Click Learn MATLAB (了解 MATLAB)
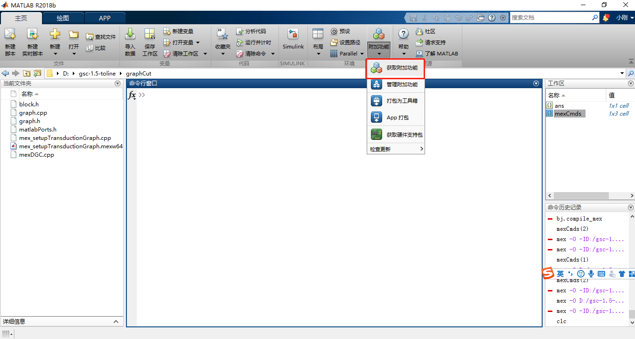The width and height of the screenshot is (635, 339). 437,54
